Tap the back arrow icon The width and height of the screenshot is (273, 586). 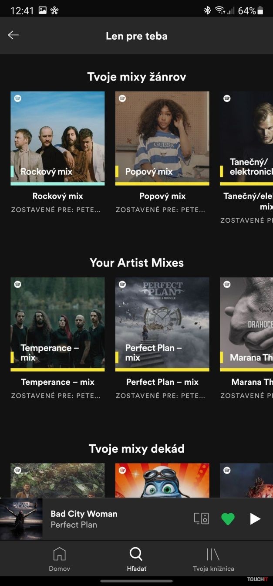point(13,35)
